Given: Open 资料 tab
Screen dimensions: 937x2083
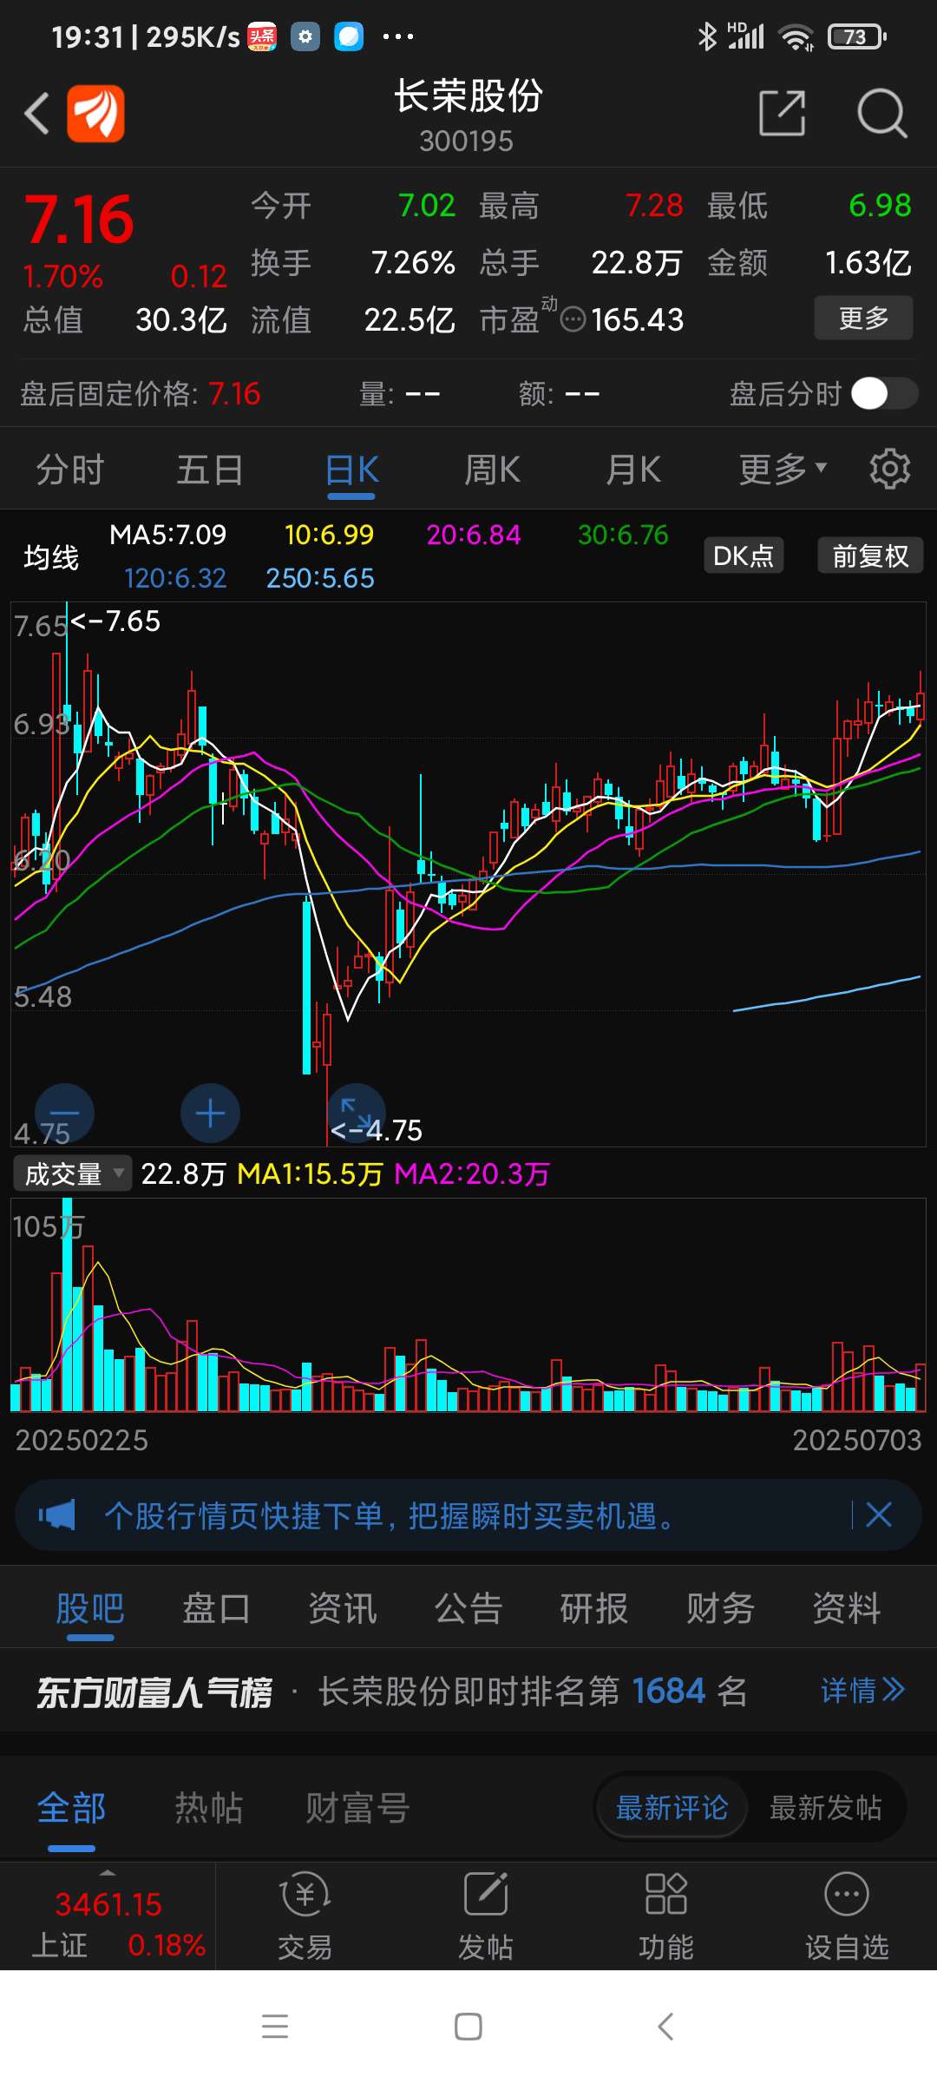Looking at the screenshot, I should pyautogui.click(x=846, y=1608).
